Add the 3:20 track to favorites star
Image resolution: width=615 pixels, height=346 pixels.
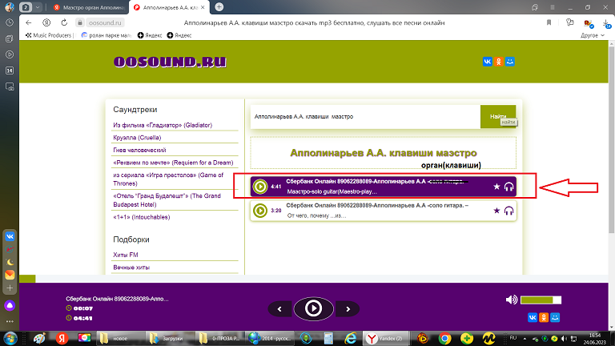496,211
